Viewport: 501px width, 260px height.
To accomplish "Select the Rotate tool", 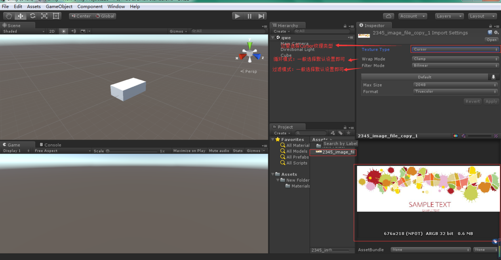I will pos(32,16).
